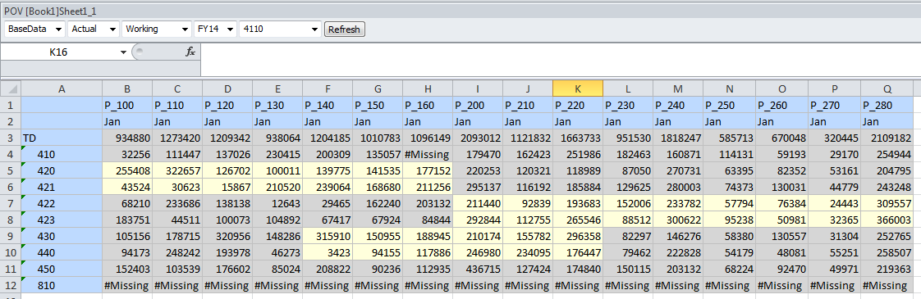Click the Select All corner triangle
921x299 pixels.
click(11, 89)
